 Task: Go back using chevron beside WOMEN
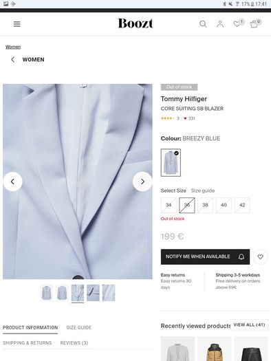click(x=13, y=60)
